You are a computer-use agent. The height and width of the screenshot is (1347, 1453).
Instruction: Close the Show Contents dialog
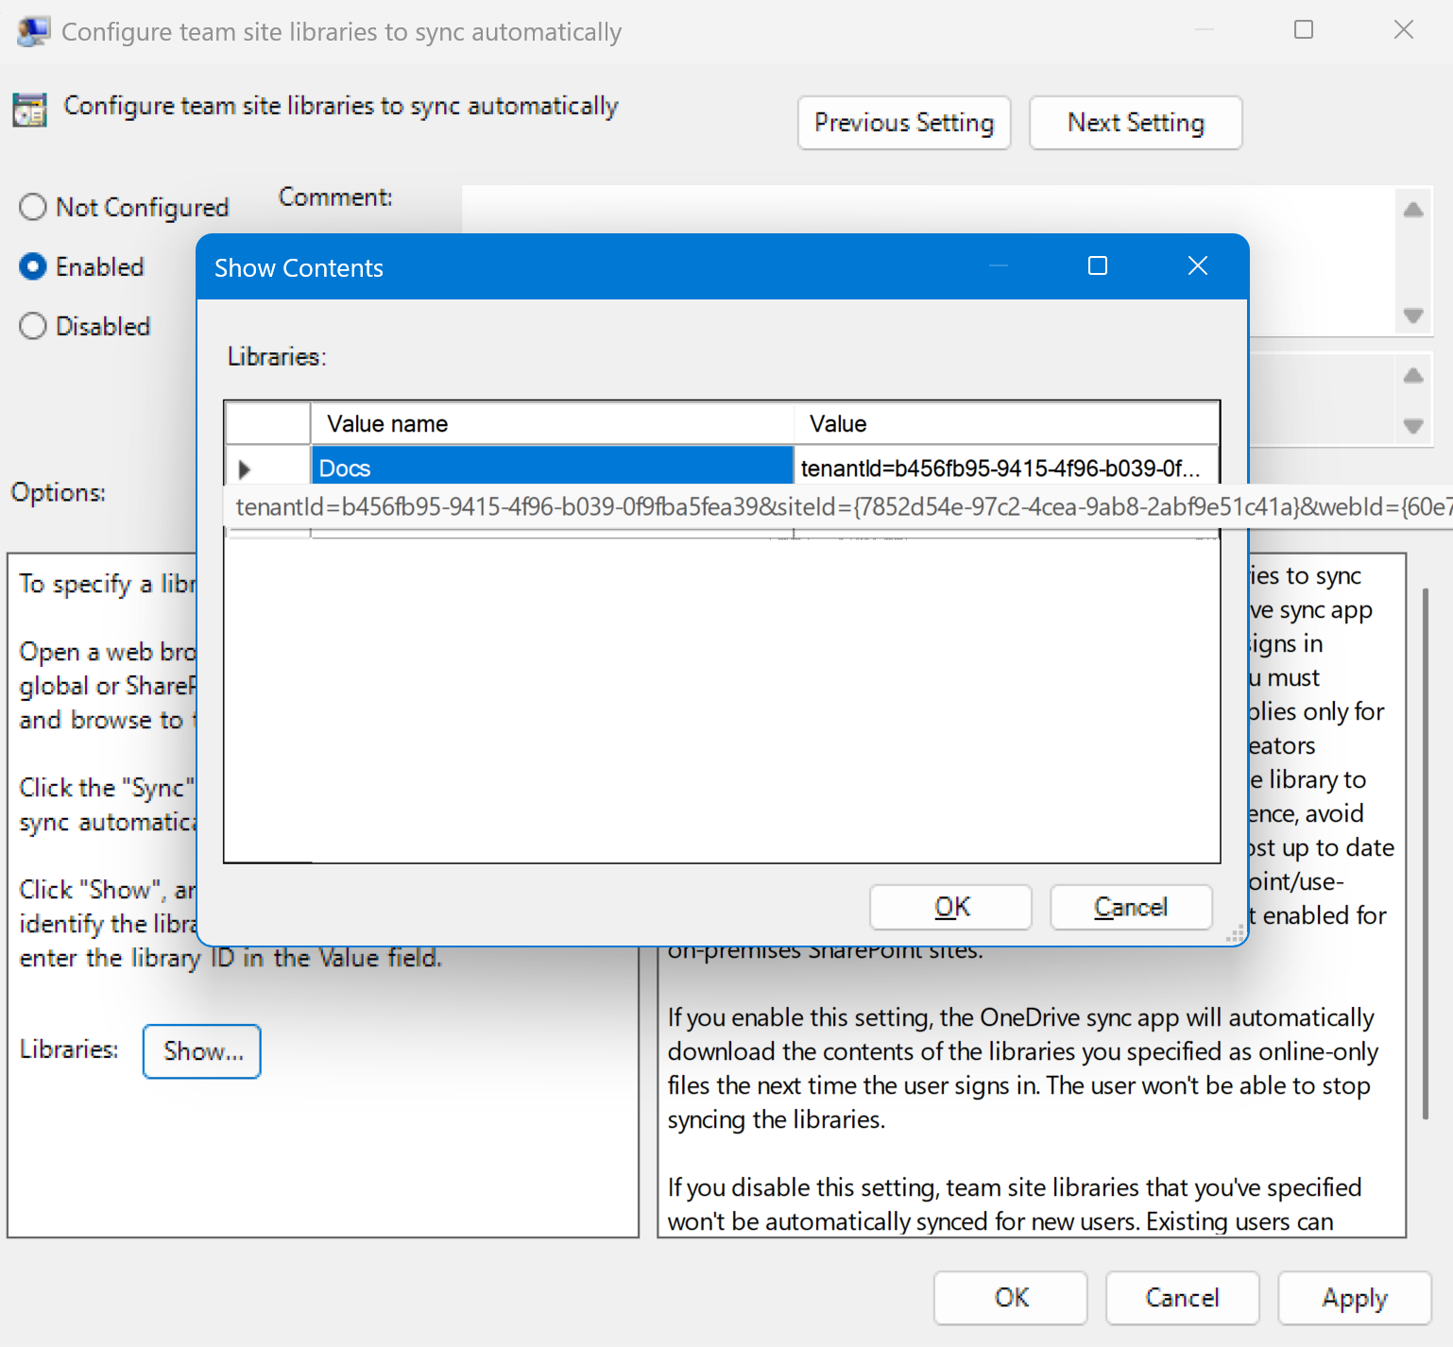coord(1197,266)
